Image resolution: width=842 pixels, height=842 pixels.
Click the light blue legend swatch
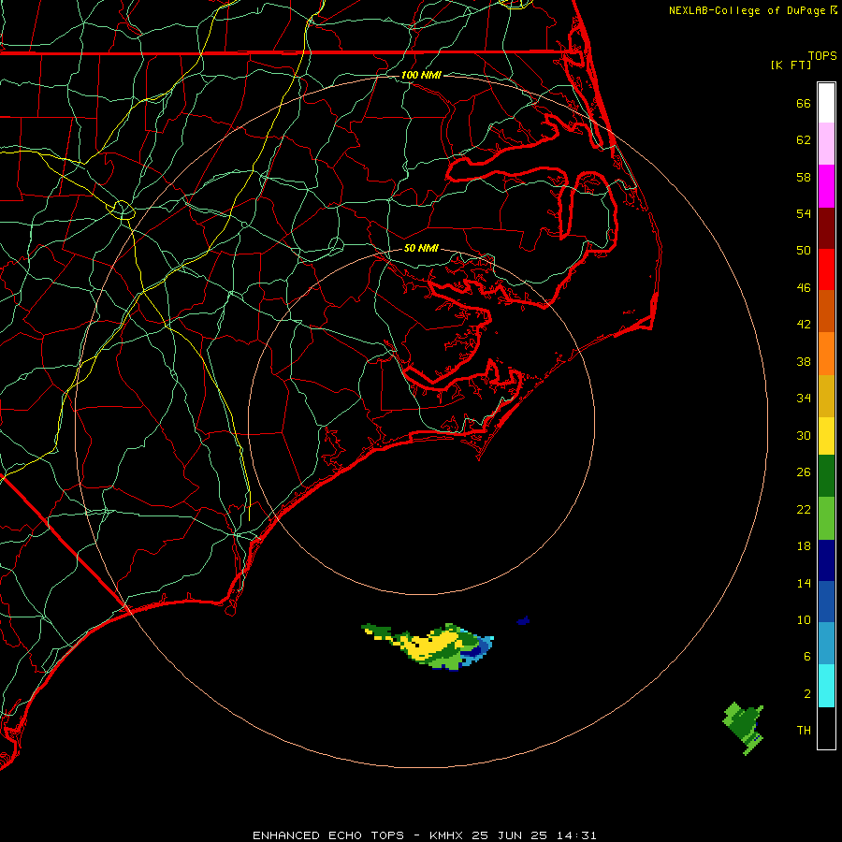tap(826, 644)
